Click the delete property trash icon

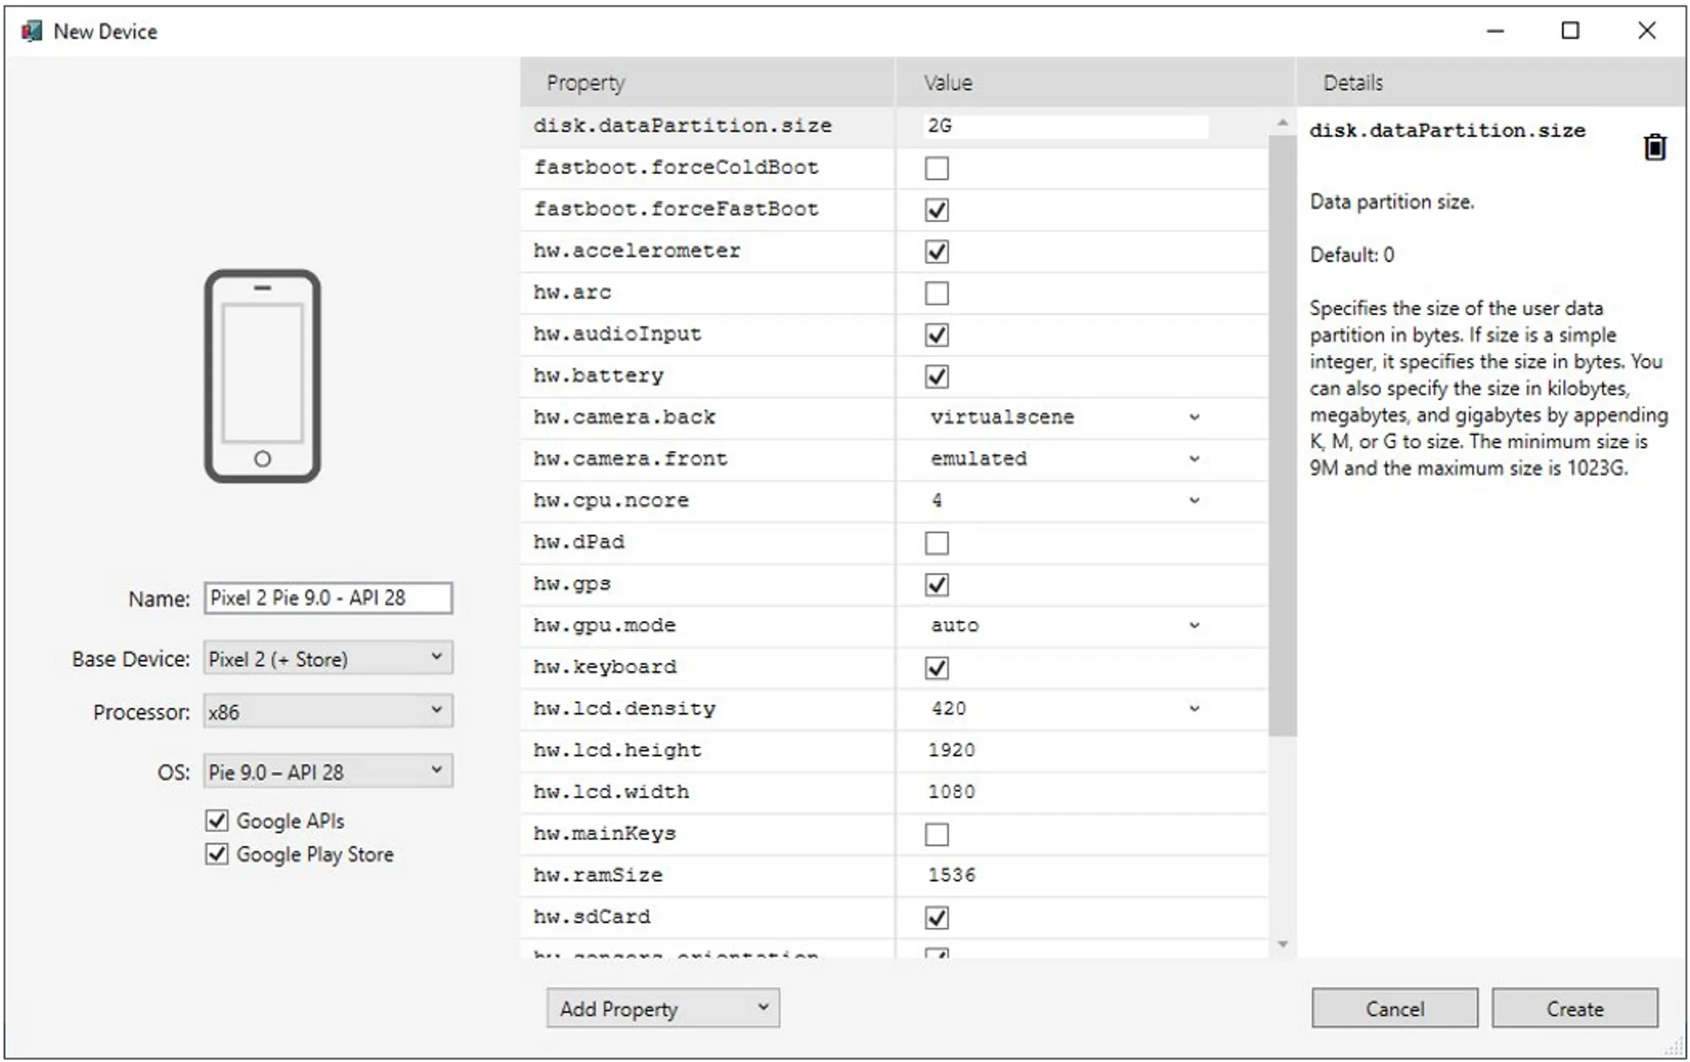(x=1654, y=145)
